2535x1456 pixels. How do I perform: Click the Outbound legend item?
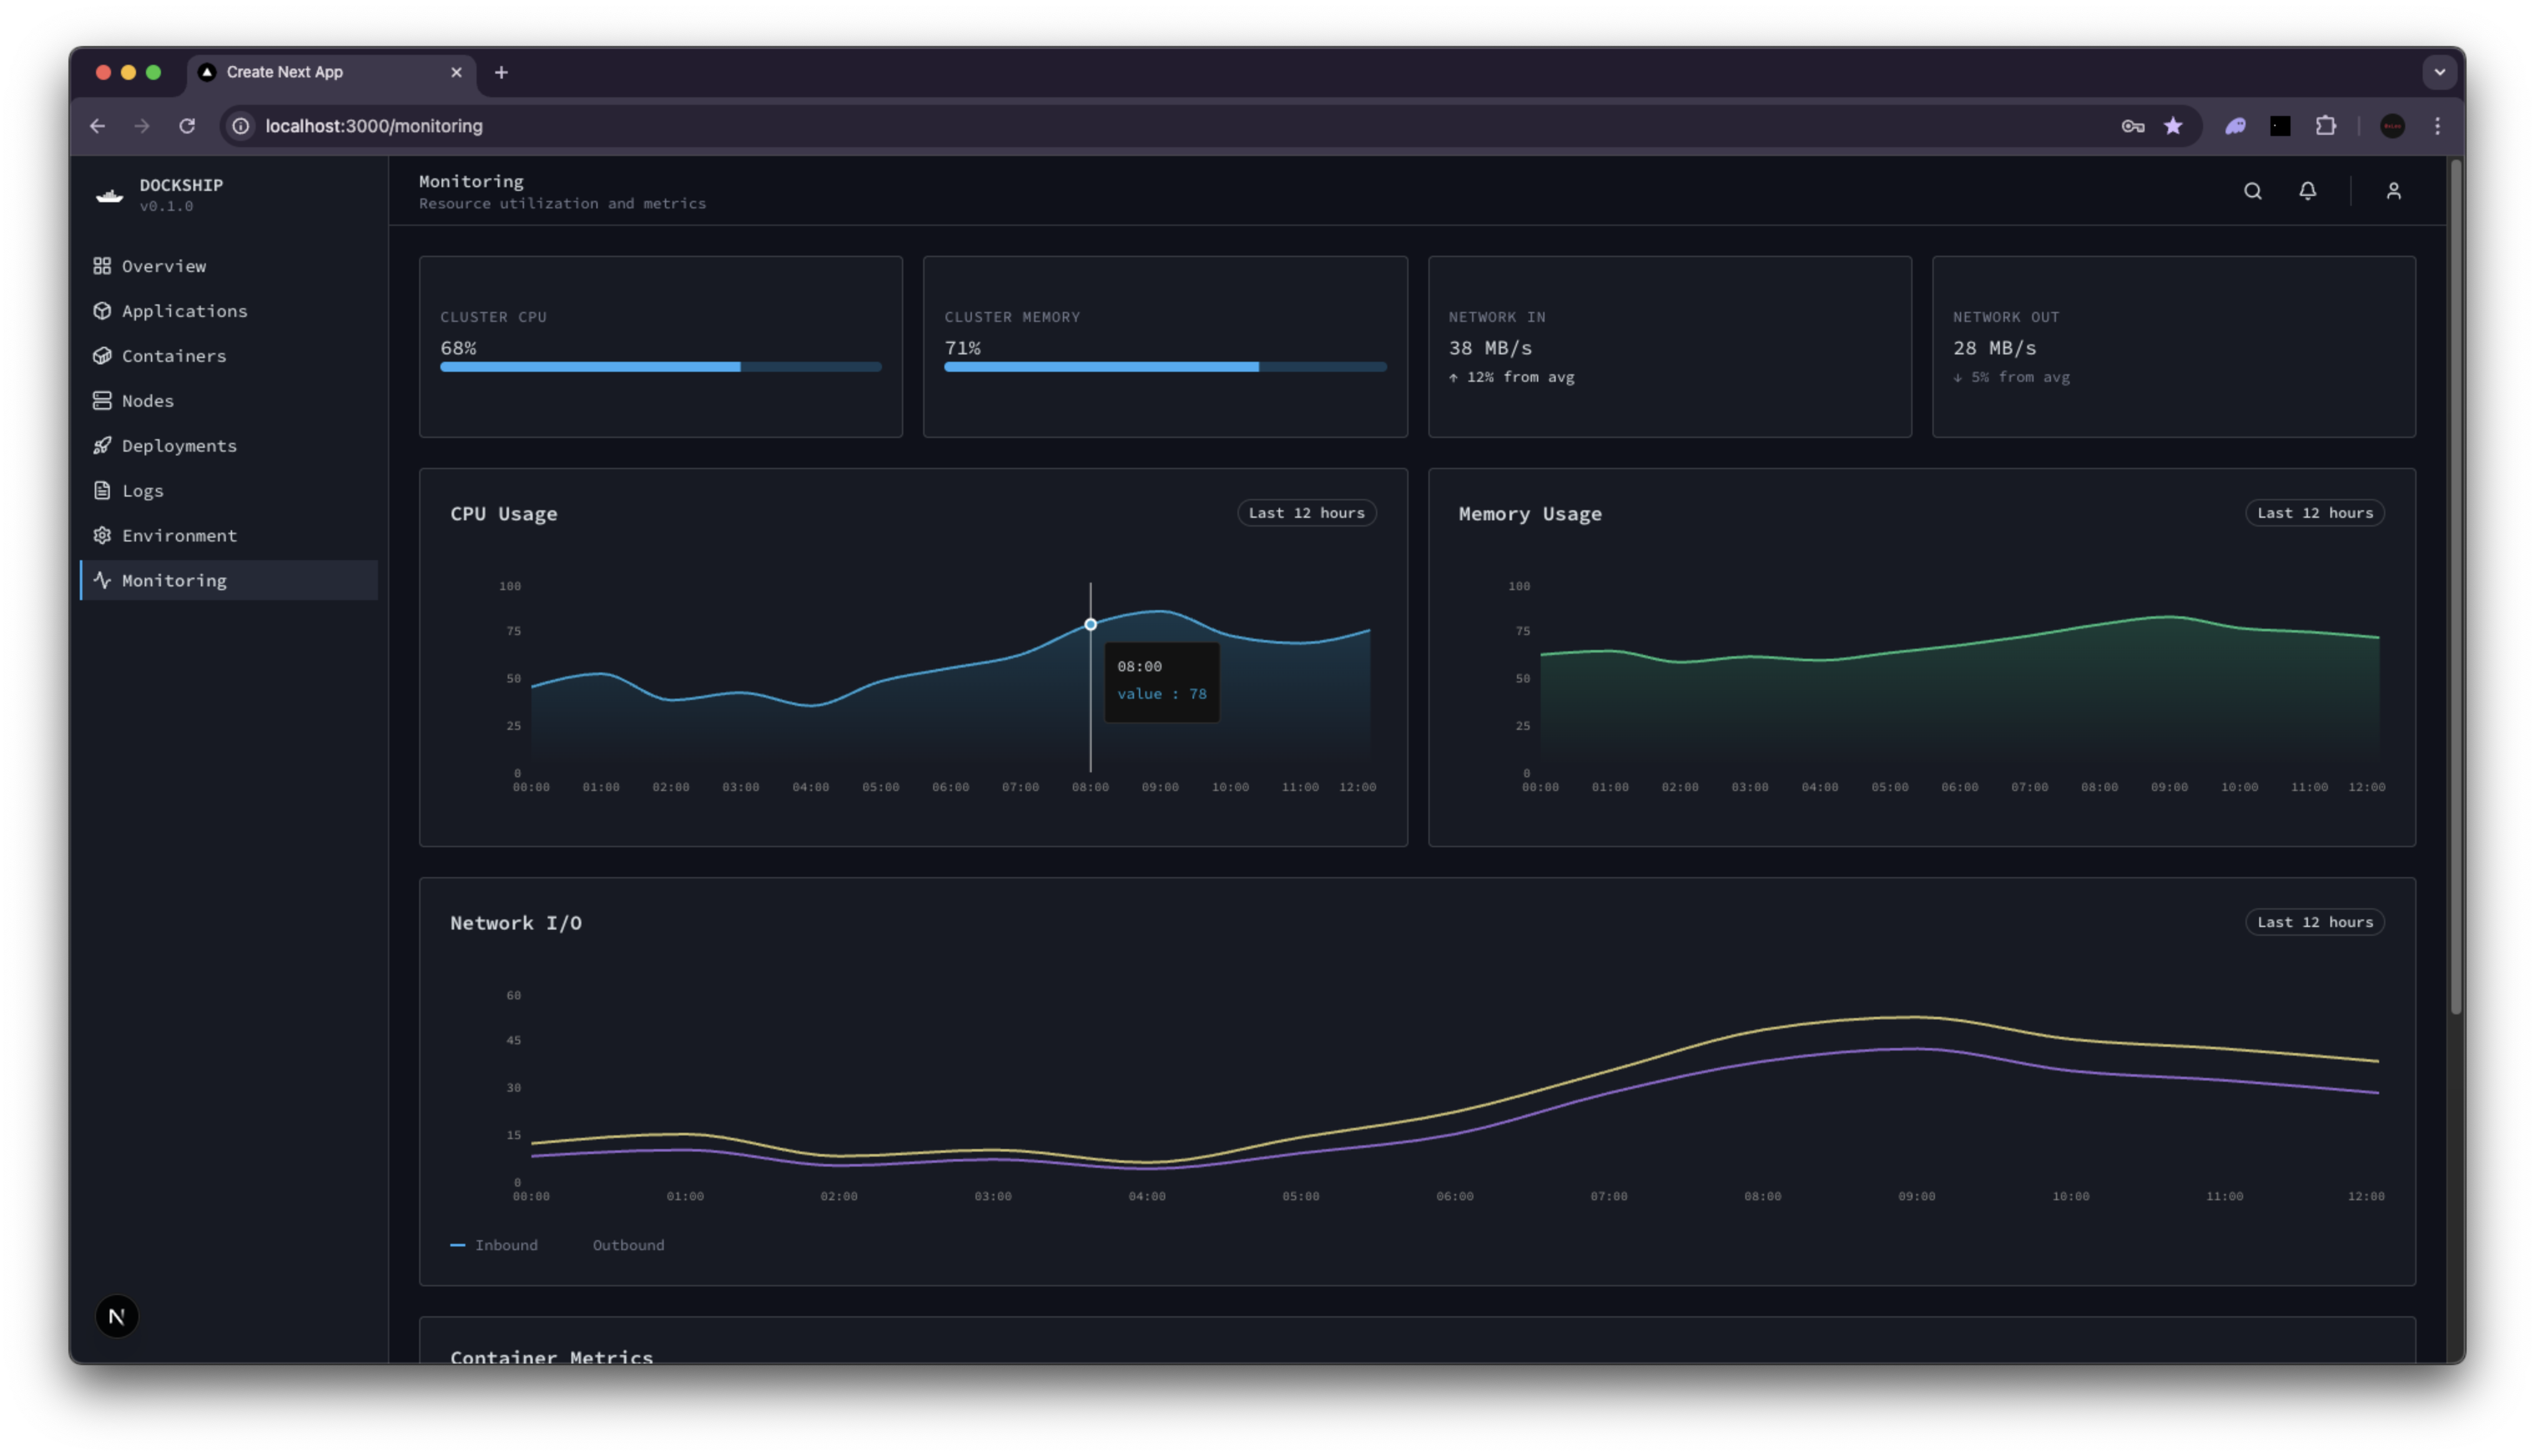click(x=628, y=1245)
